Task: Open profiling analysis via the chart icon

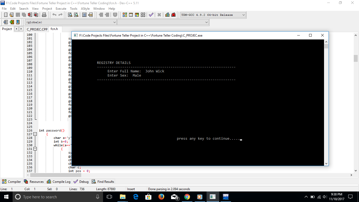Action: [167, 15]
